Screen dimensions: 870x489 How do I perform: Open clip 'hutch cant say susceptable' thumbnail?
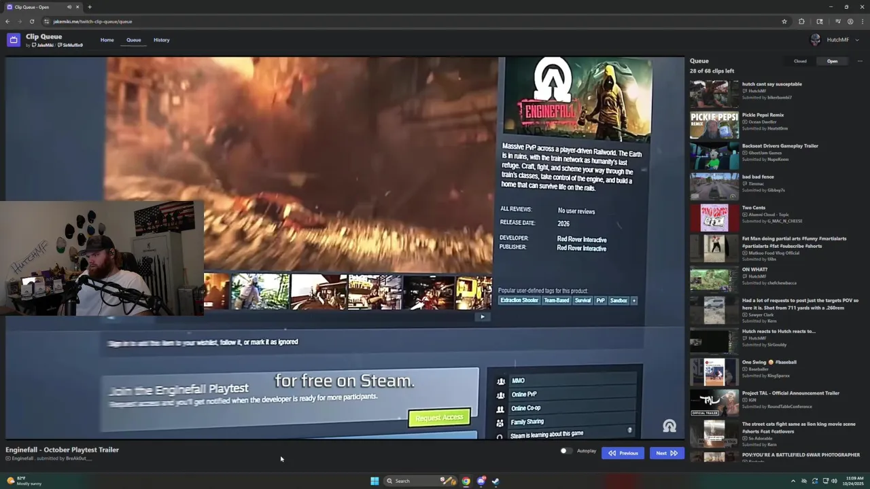point(714,94)
